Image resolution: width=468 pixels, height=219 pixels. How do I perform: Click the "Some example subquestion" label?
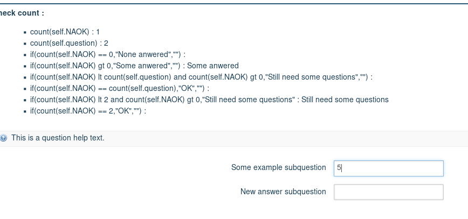pos(278,167)
